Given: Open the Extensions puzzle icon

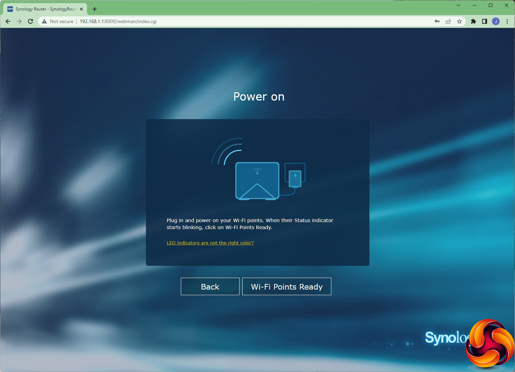Looking at the screenshot, I should (x=473, y=21).
